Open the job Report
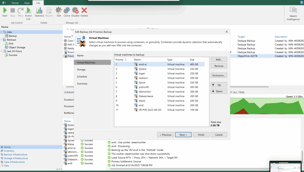 [x=49, y=12]
